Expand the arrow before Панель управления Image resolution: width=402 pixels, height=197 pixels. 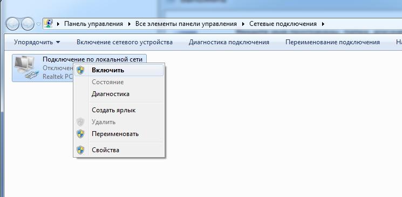coord(58,24)
